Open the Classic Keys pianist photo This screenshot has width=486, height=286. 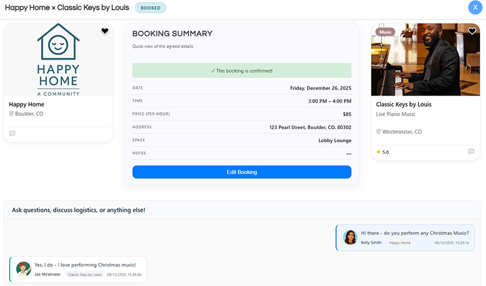(x=425, y=60)
